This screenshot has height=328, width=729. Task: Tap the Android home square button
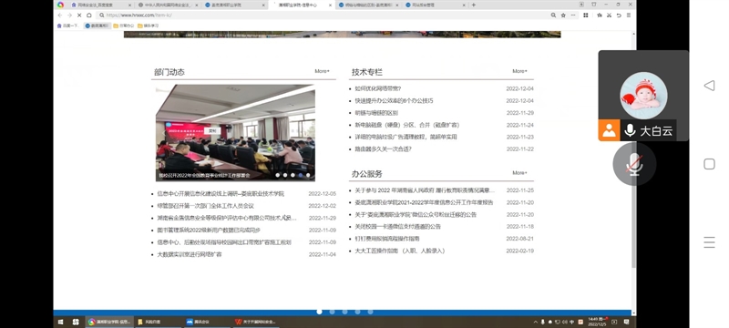coord(709,164)
